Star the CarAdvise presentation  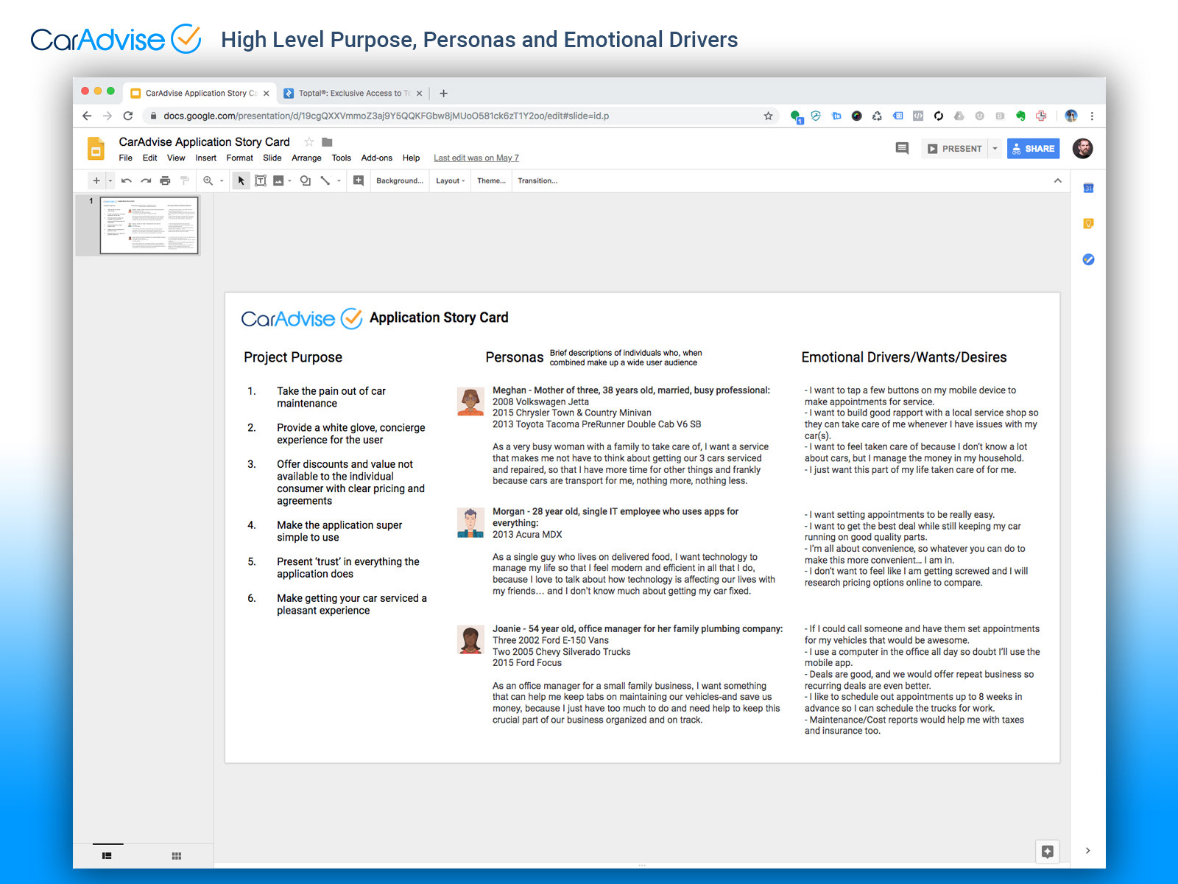click(309, 142)
